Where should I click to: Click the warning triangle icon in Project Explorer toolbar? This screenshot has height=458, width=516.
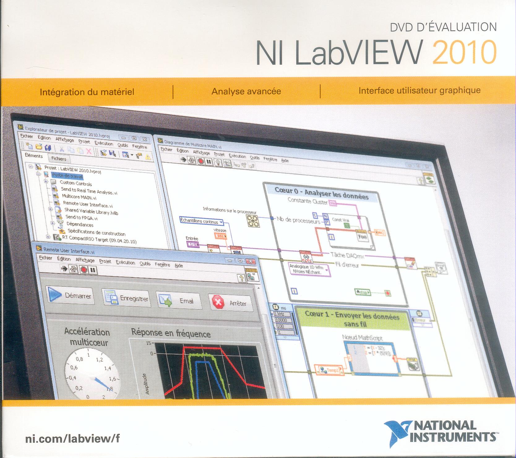tap(148, 157)
